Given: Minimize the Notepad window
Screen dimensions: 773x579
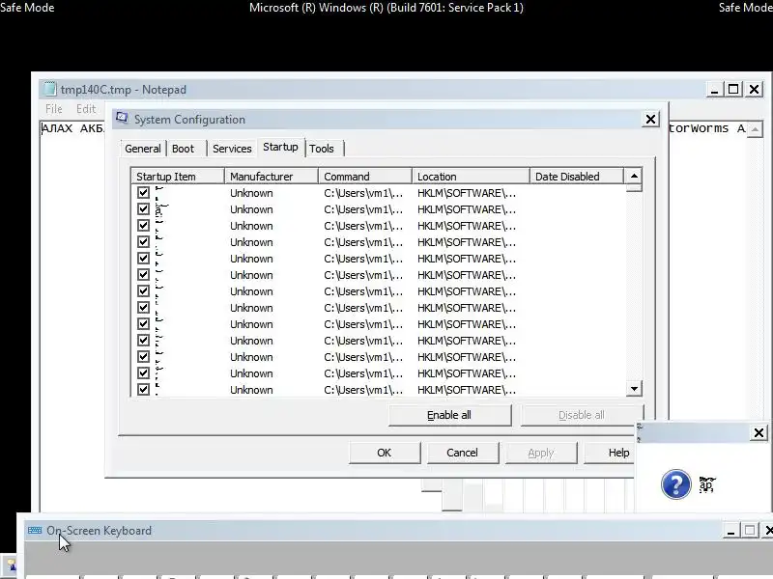Looking at the screenshot, I should [x=714, y=90].
